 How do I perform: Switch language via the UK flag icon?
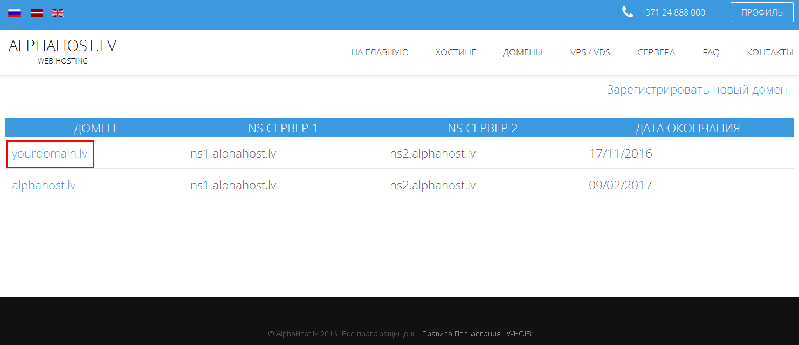(x=58, y=13)
